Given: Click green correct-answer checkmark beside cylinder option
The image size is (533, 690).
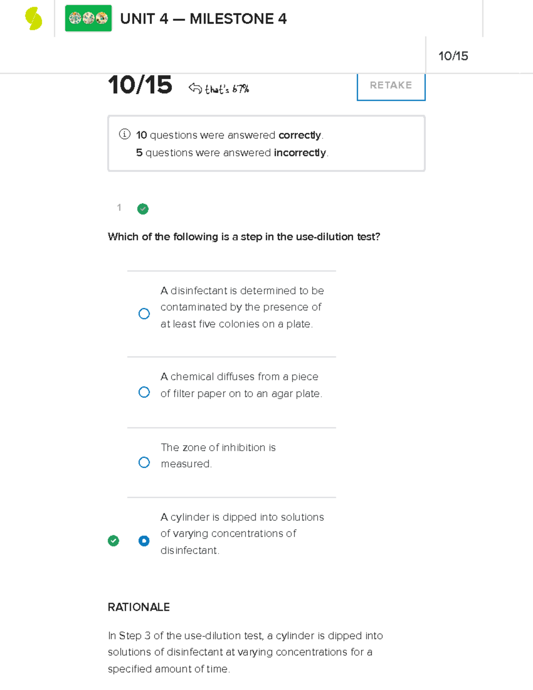Looking at the screenshot, I should pos(113,540).
